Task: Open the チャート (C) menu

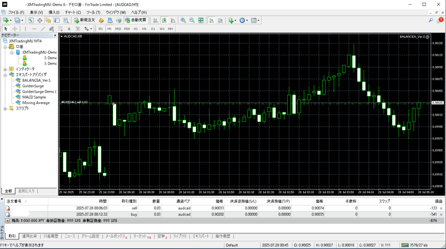Action: 73,12
